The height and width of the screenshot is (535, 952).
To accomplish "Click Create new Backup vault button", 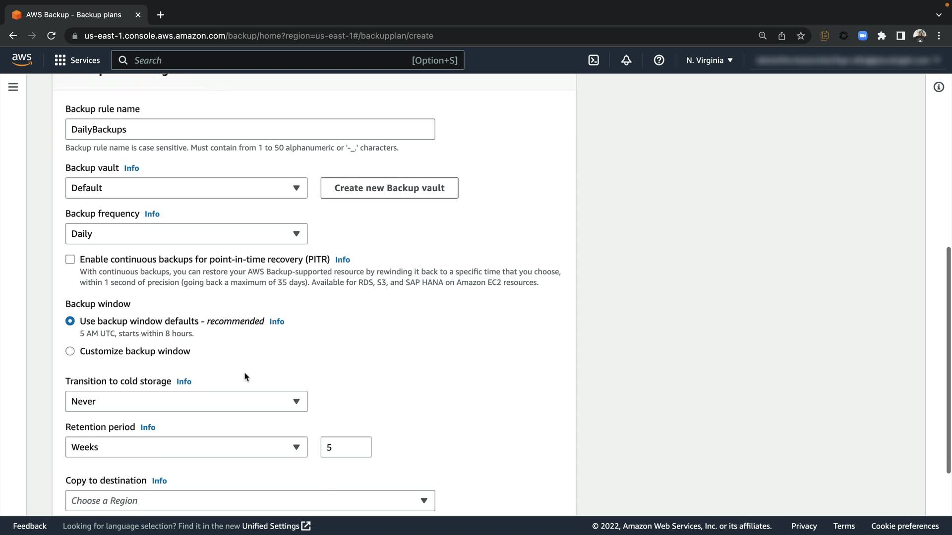I will pyautogui.click(x=389, y=188).
